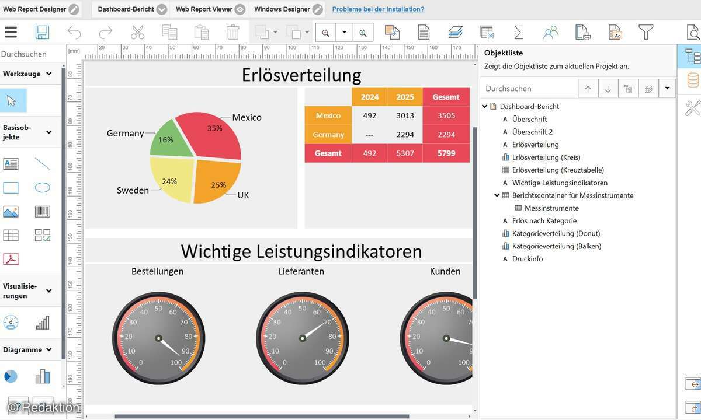Zoom in with the plus magnifier
The image size is (701, 420).
[x=363, y=33]
